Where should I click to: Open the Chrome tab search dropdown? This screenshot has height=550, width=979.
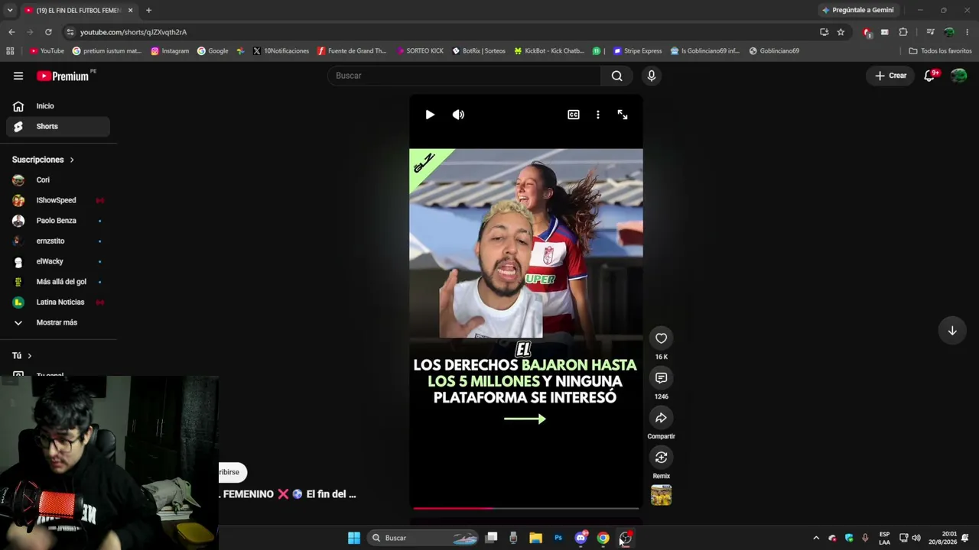point(10,10)
